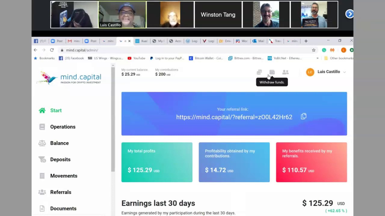Open the Start page in sidebar
The height and width of the screenshot is (216, 385).
pos(56,110)
